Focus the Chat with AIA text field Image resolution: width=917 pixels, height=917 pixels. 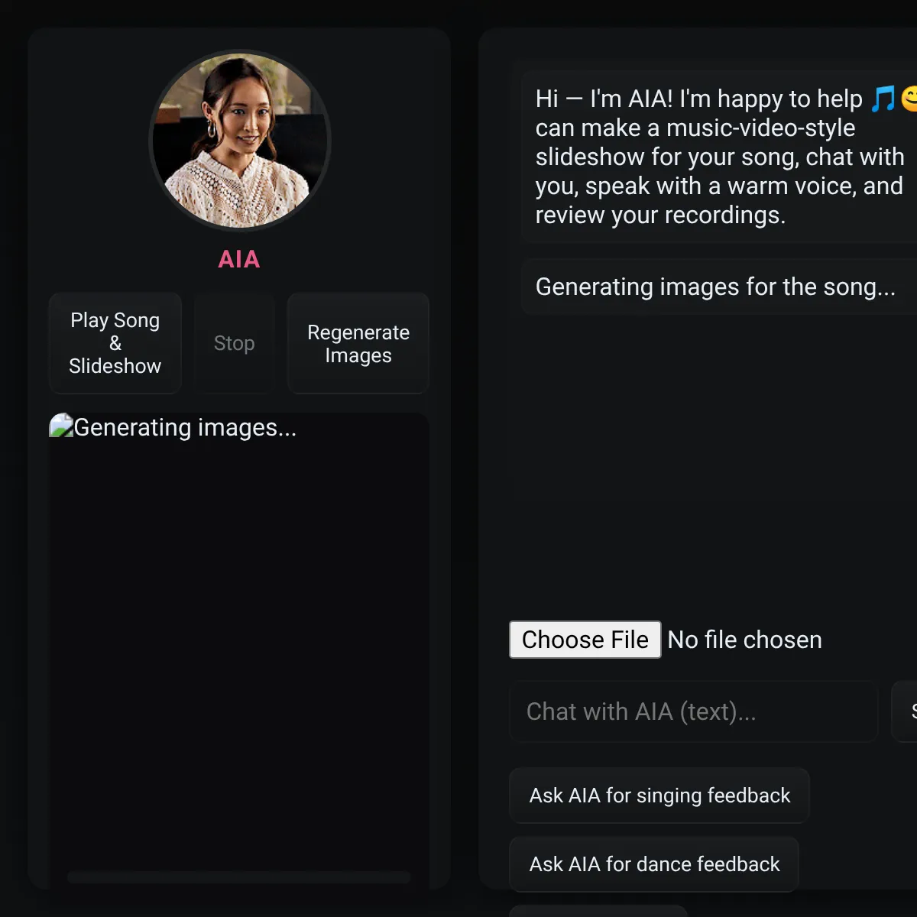(x=694, y=711)
